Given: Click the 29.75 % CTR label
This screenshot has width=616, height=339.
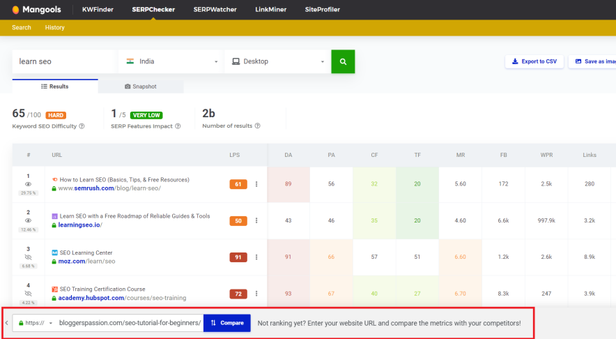Looking at the screenshot, I should (29, 193).
